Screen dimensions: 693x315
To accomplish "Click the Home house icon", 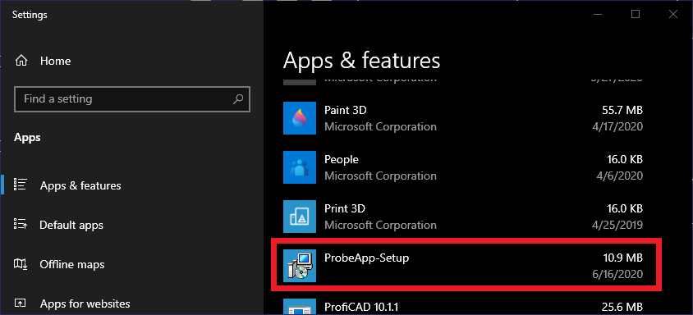I will [21, 61].
